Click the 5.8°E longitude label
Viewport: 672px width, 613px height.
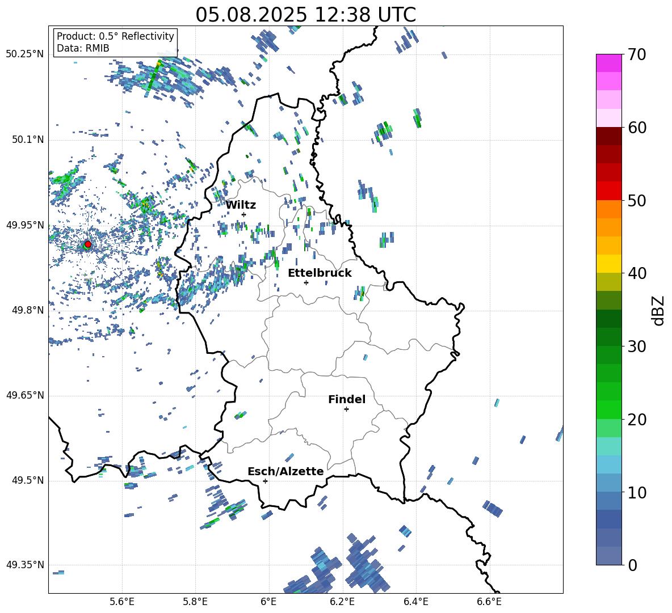[195, 602]
